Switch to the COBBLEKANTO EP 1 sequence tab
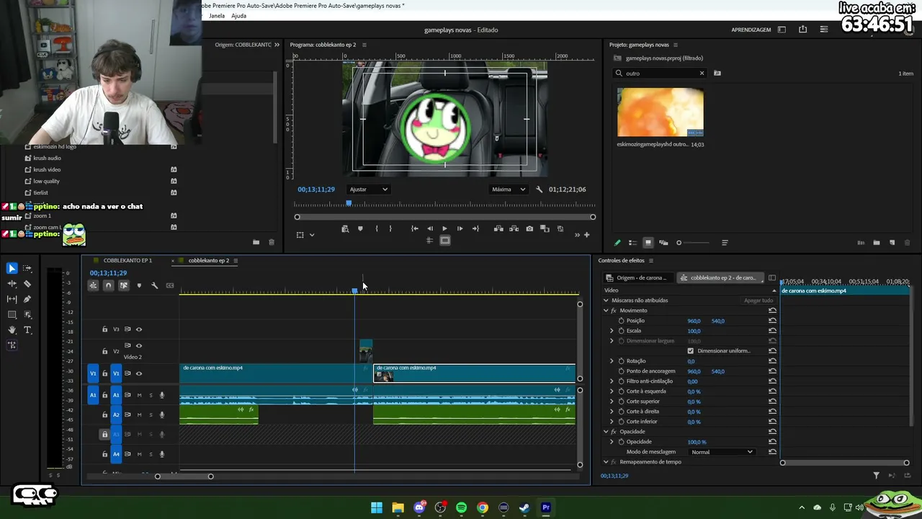Viewport: 922px width, 519px height. [x=127, y=260]
